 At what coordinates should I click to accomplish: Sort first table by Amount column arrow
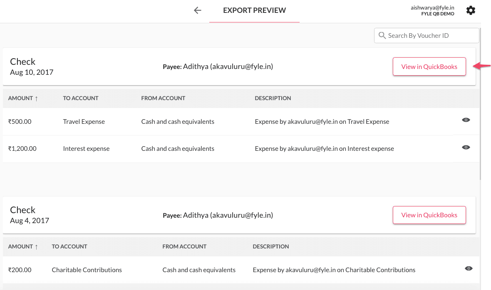36,98
